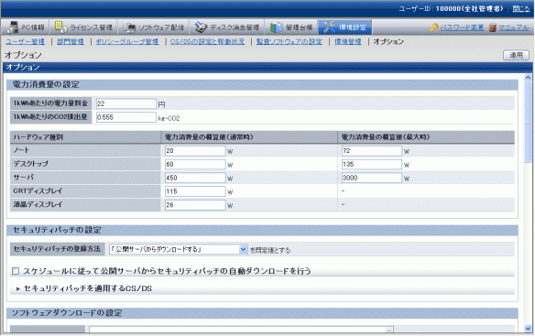Click the 液晶ディスプレイ power input (26)
This screenshot has height=336, width=535.
[x=195, y=205]
